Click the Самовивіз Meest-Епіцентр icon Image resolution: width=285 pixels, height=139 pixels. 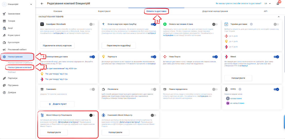(104, 115)
